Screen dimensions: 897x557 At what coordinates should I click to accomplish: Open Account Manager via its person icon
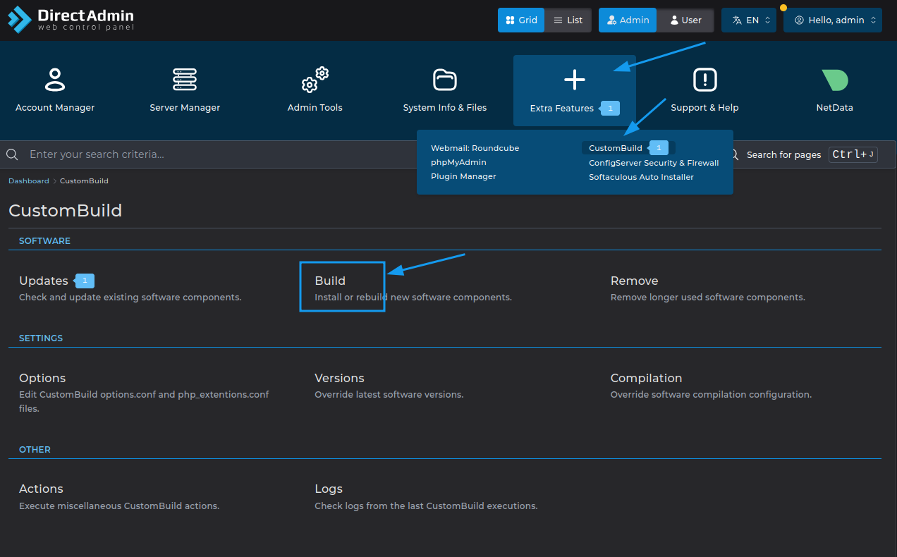pyautogui.click(x=55, y=80)
